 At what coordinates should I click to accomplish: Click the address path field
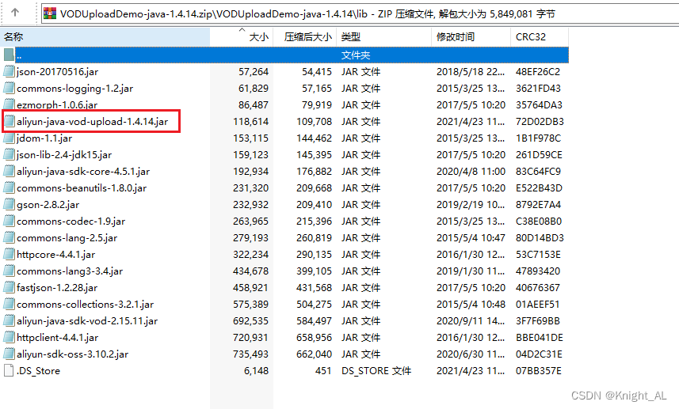coord(360,13)
